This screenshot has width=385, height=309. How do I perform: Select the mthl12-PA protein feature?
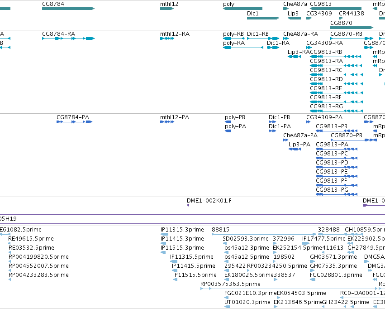click(167, 122)
